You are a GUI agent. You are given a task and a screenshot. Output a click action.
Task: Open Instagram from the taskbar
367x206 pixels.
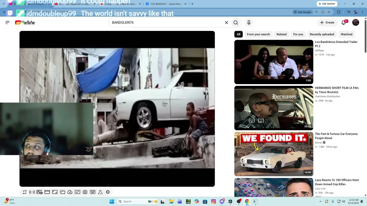click(213, 201)
